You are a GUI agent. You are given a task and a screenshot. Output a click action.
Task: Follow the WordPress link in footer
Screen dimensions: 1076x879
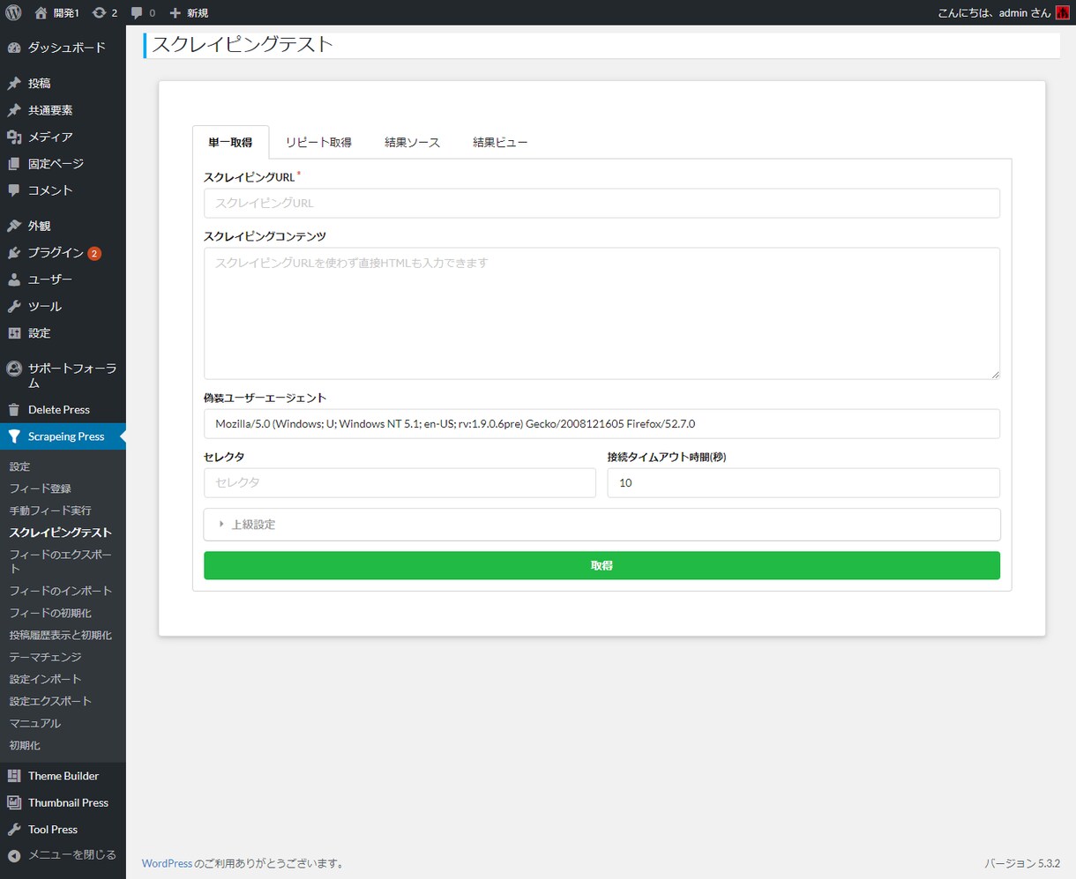pos(167,863)
